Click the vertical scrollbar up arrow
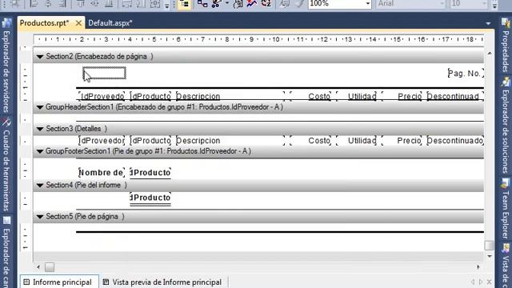This screenshot has height=288, width=512. (490, 54)
